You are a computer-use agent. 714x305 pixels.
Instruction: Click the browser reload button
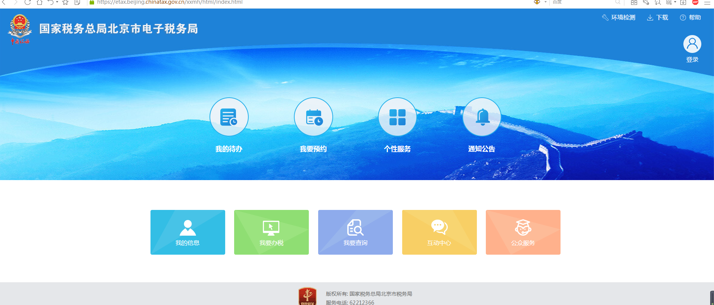(x=28, y=2)
